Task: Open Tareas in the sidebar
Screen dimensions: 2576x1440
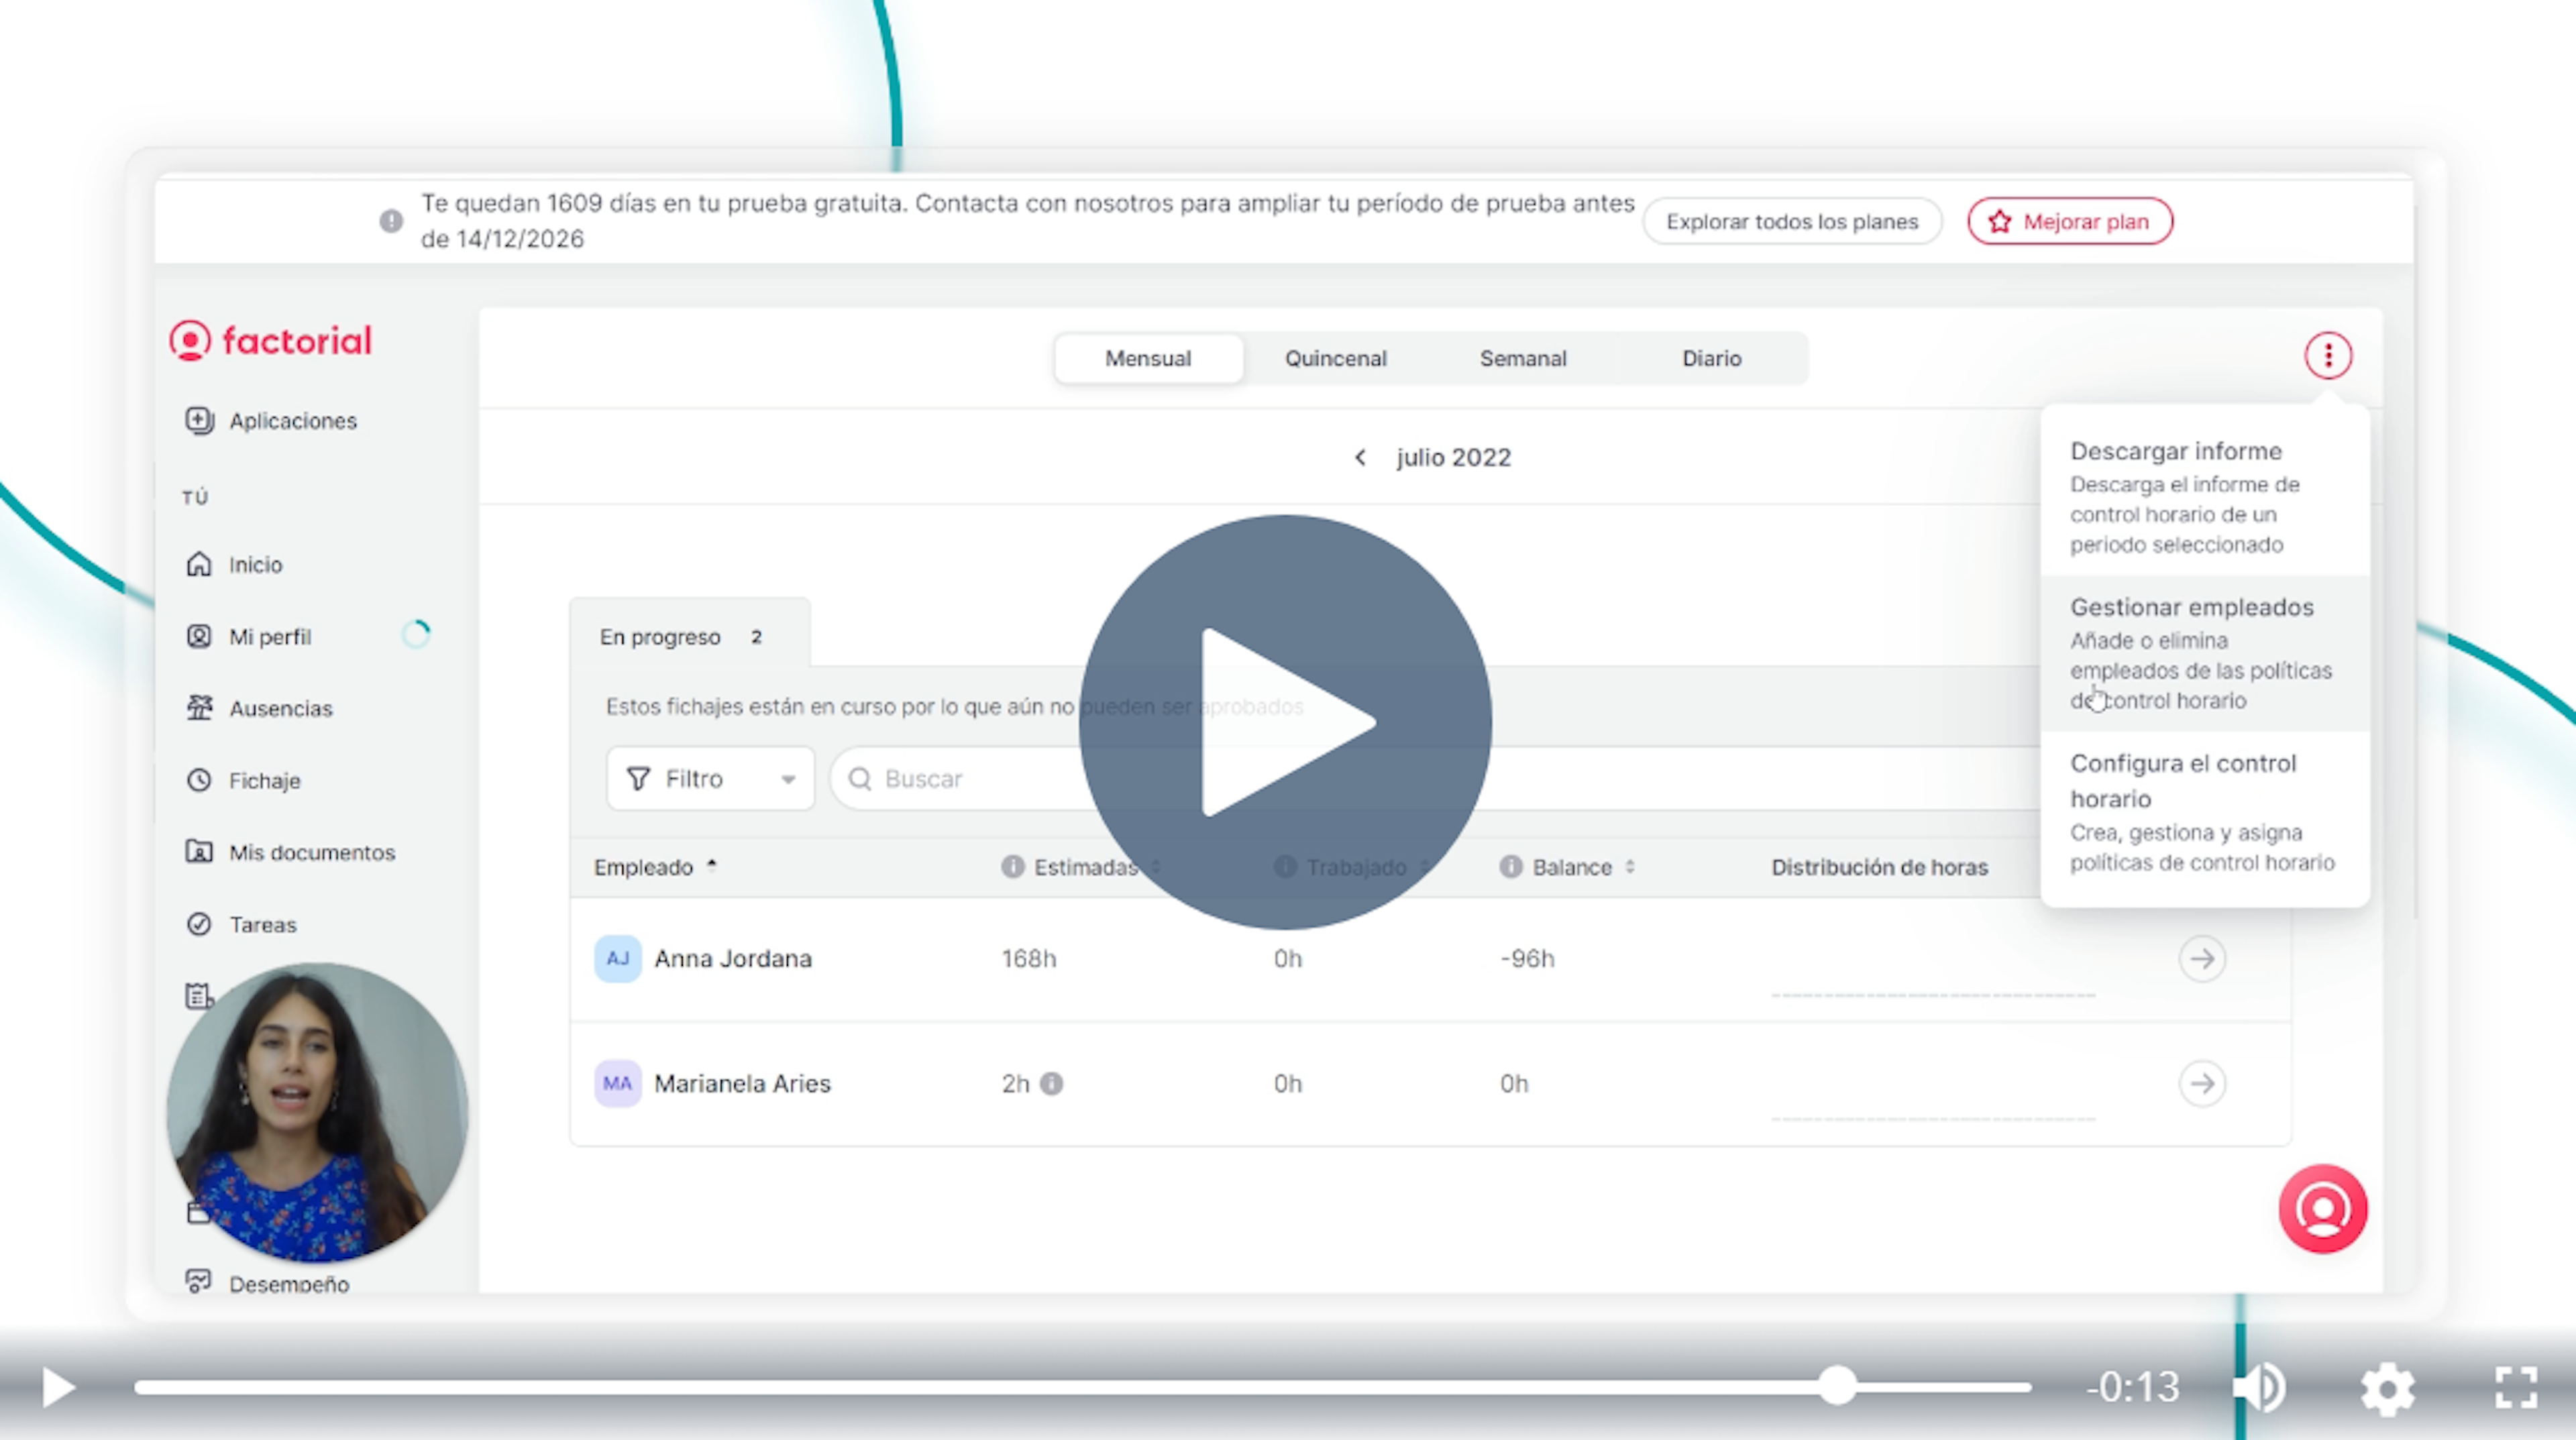Action: (x=242, y=925)
